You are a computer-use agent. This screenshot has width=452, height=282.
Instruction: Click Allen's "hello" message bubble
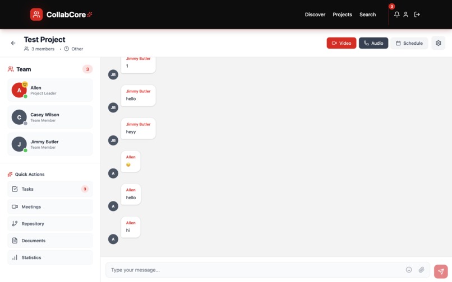[x=131, y=194]
